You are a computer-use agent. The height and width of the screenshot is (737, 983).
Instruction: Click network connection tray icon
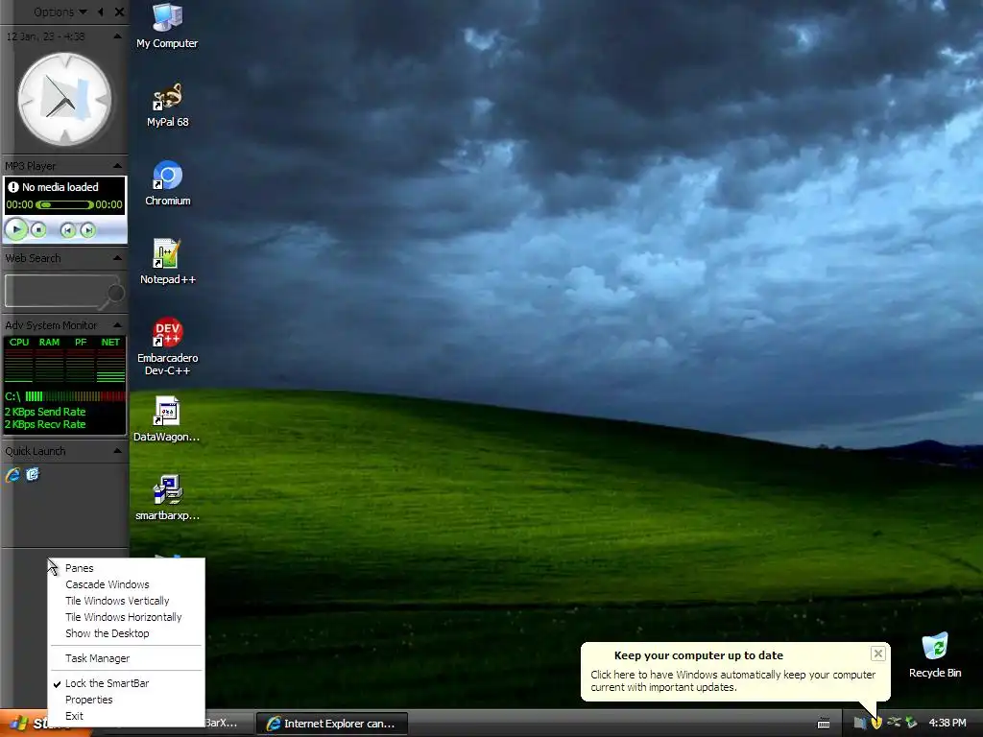[894, 724]
